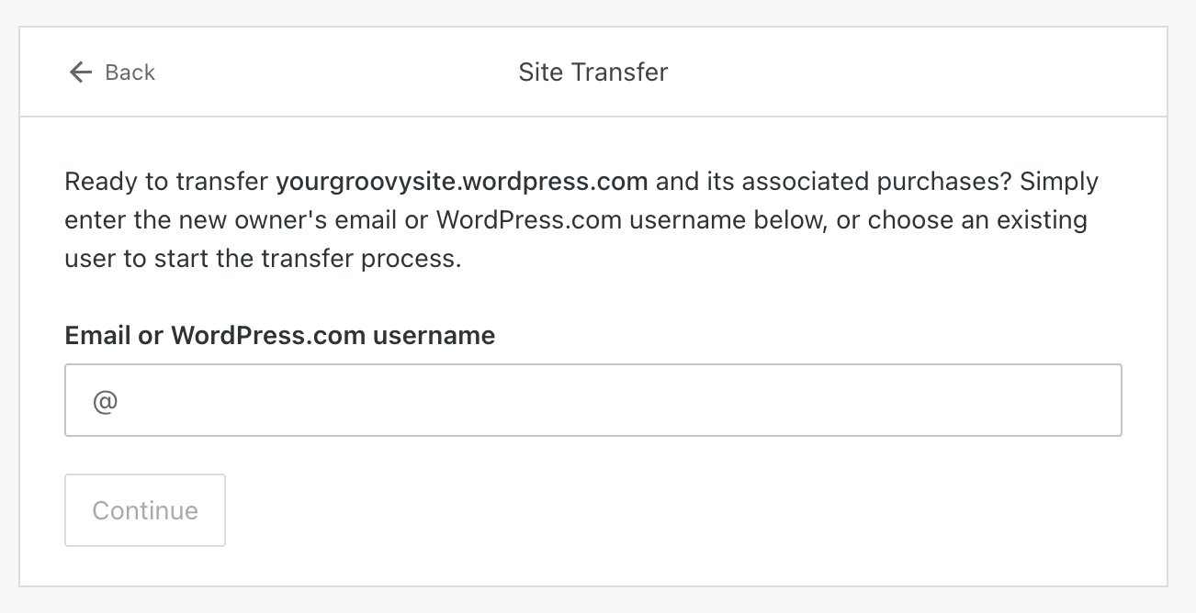This screenshot has height=613, width=1196.
Task: Click empty header area right of title
Action: (919, 72)
